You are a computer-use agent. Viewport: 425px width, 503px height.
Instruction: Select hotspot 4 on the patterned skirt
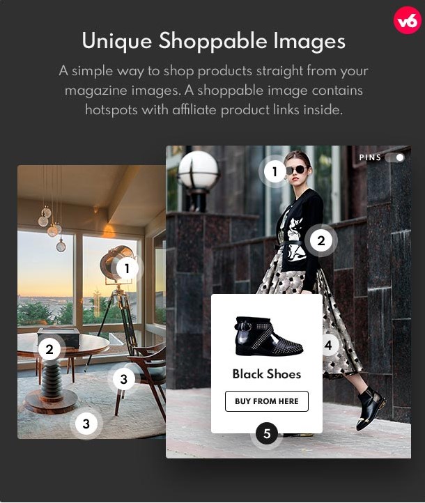point(328,345)
